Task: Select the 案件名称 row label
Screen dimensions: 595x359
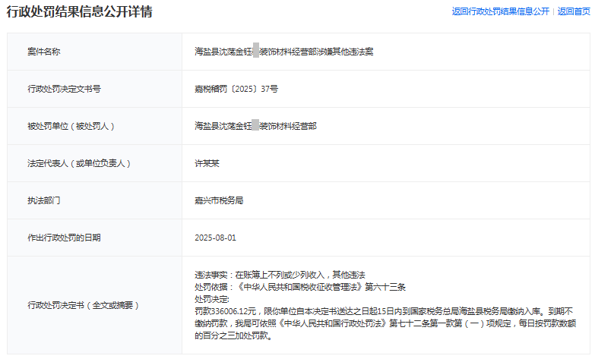Action: pos(44,52)
